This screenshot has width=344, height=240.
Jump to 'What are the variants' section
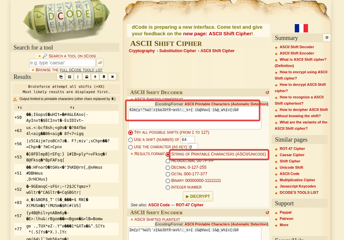click(x=301, y=125)
